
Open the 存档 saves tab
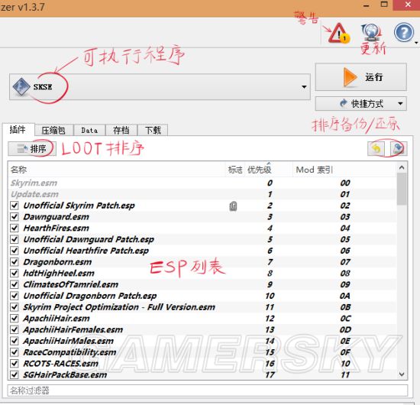pos(121,130)
